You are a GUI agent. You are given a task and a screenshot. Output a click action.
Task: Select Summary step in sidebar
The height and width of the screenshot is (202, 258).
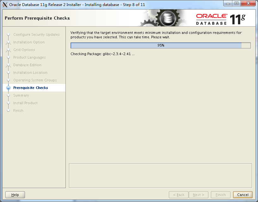pyautogui.click(x=21, y=95)
